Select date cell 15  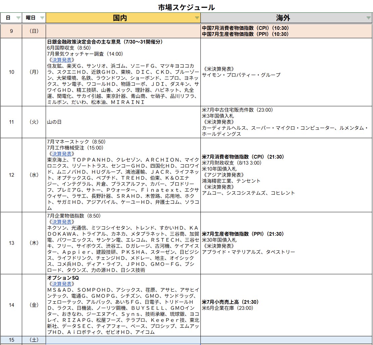click(11, 340)
